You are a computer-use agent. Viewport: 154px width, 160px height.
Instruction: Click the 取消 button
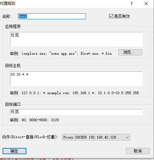[x=138, y=151]
